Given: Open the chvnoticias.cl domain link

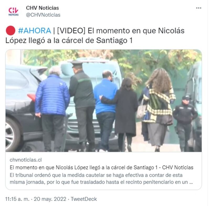Looking at the screenshot, I should [26, 160].
